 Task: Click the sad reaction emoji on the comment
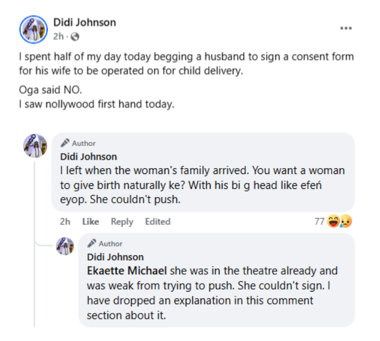(345, 222)
